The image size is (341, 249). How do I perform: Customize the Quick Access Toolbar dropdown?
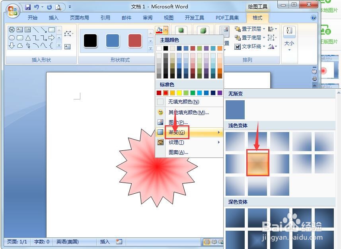pos(70,7)
